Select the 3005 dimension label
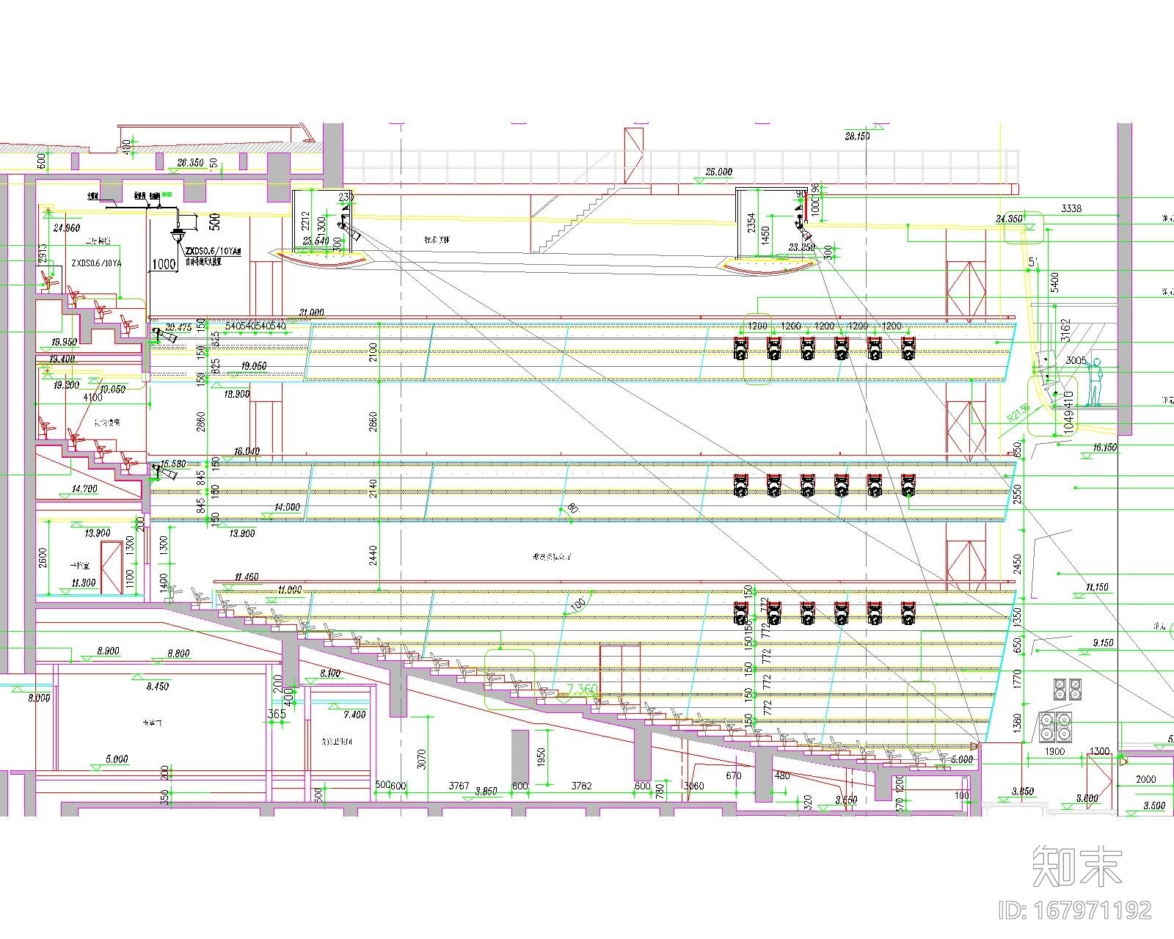 click(x=1076, y=360)
